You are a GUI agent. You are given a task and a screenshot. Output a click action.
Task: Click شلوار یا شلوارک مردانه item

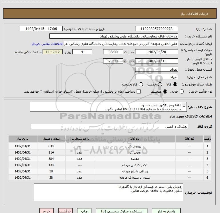click(x=135, y=178)
